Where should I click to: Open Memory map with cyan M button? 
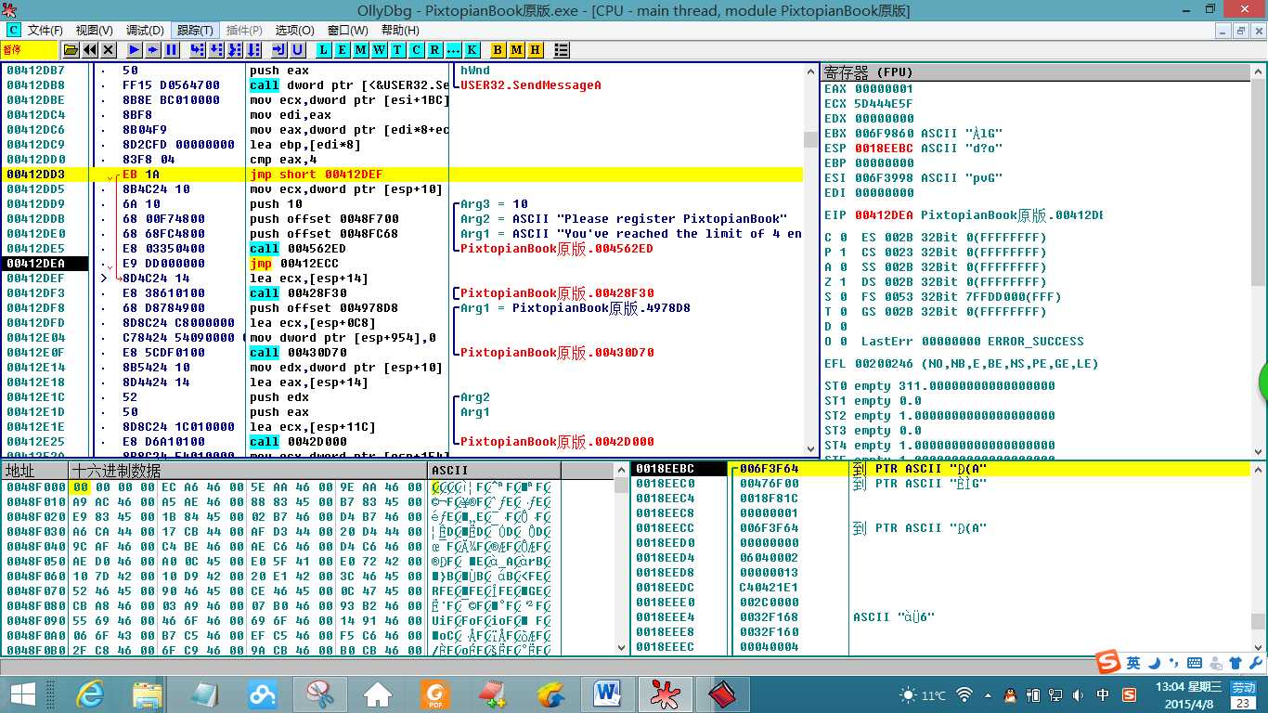(x=361, y=49)
